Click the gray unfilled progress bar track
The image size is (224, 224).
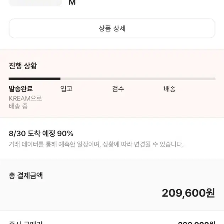[138, 79]
